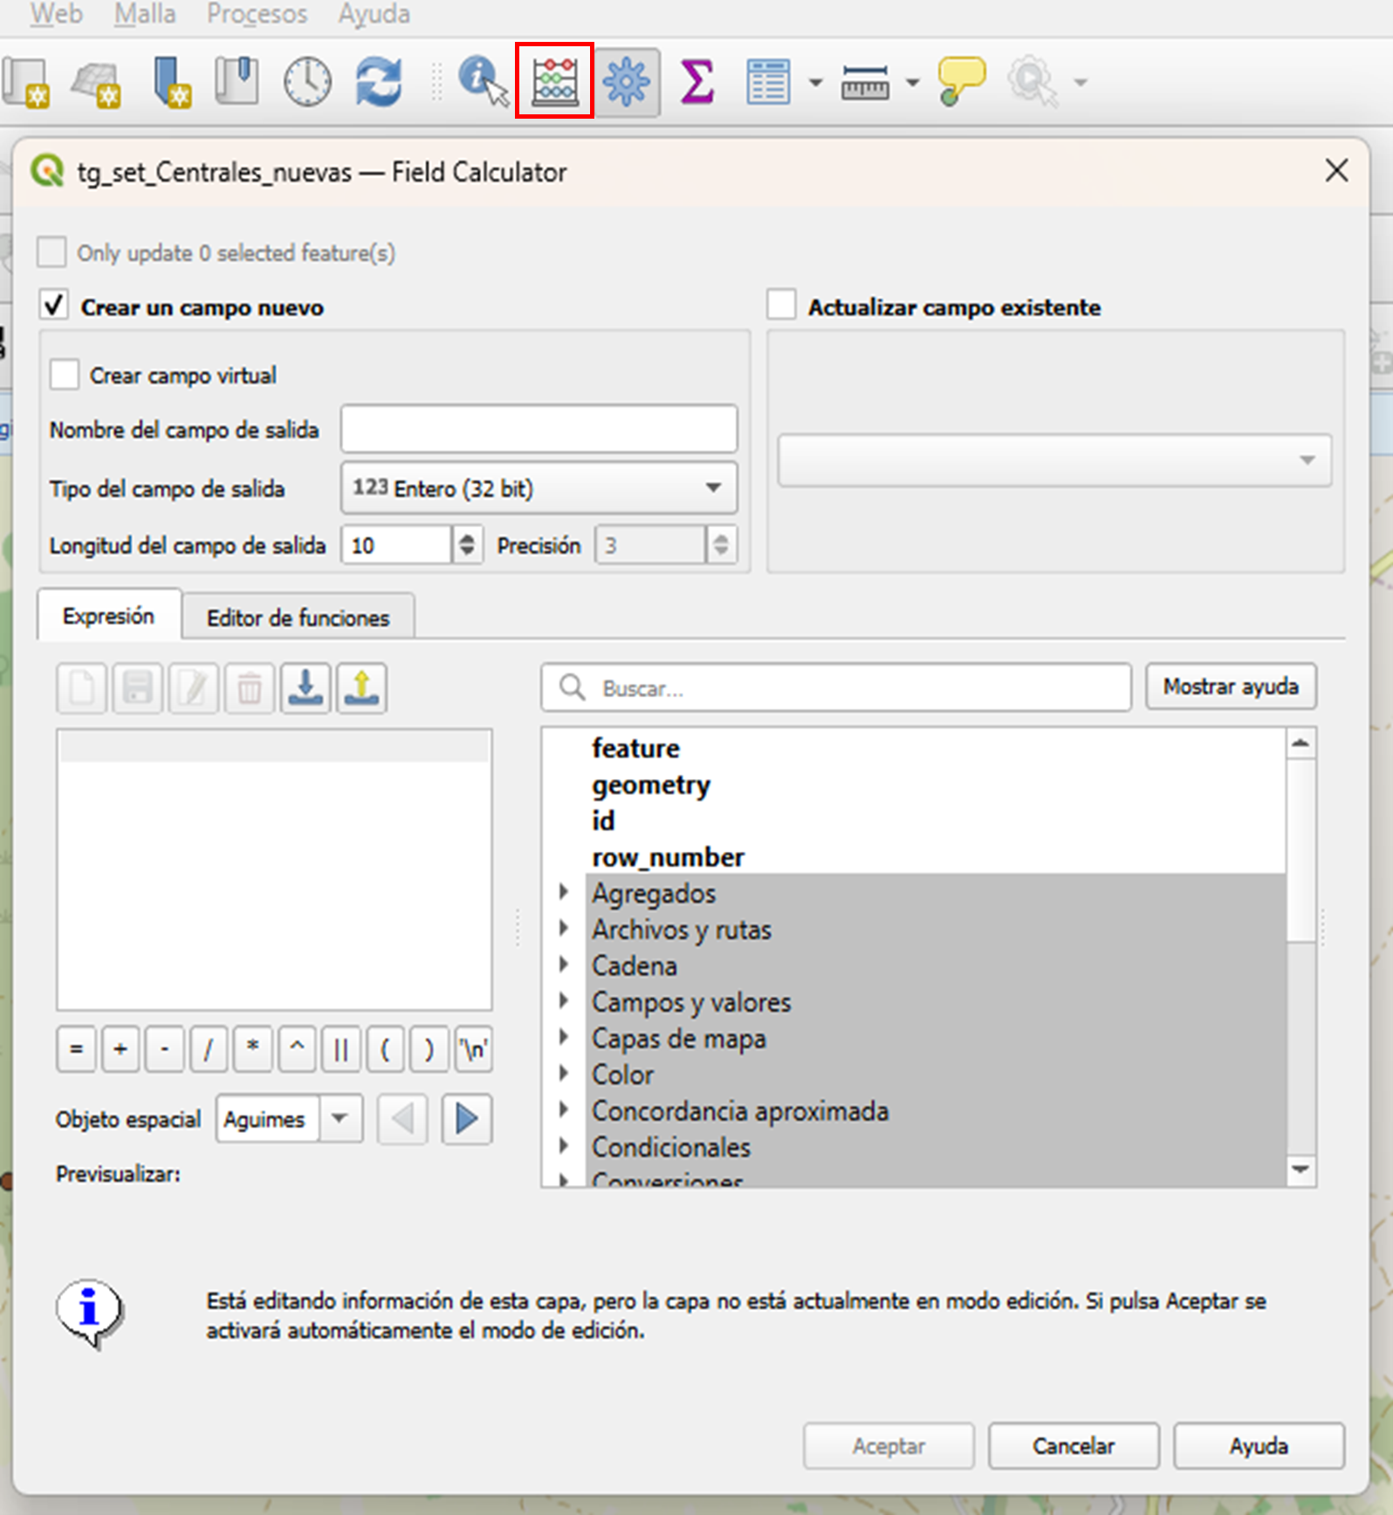Go to previous feature preview arrow

[x=402, y=1119]
